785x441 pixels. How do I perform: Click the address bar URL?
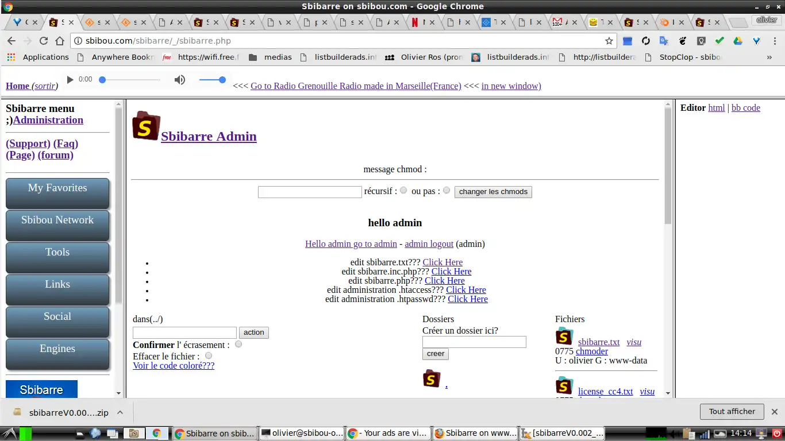(158, 41)
